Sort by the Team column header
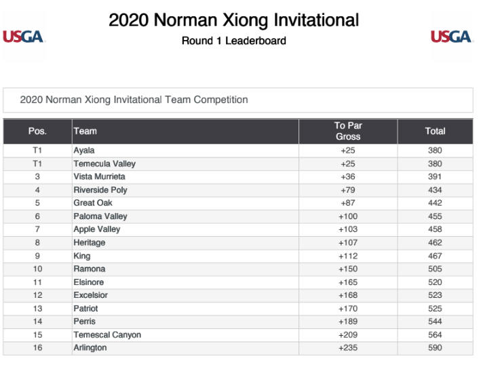The image size is (479, 365). (85, 131)
